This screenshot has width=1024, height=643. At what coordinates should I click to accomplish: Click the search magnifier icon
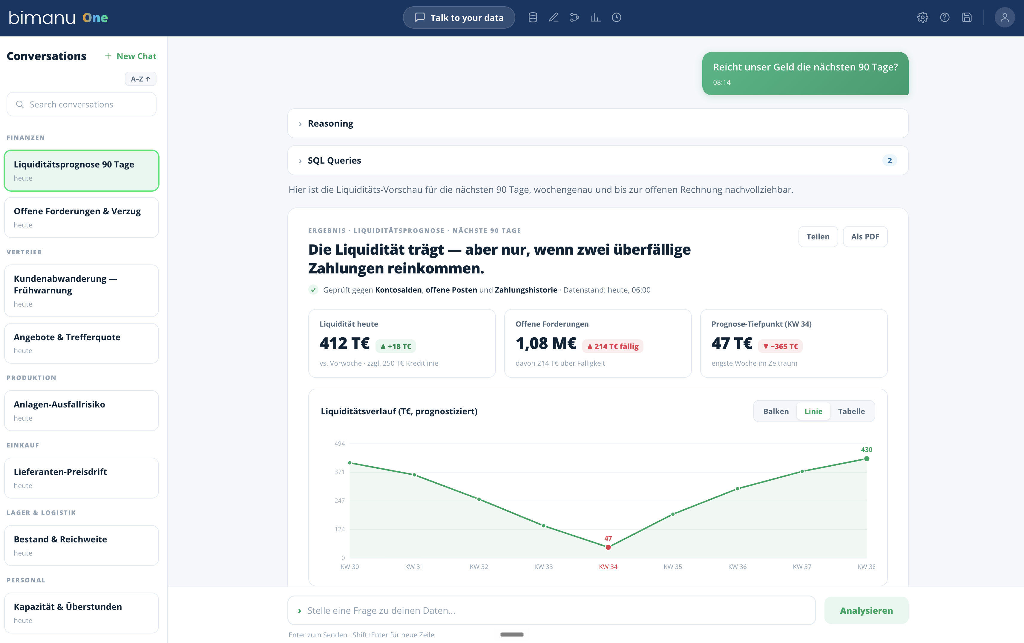[19, 104]
